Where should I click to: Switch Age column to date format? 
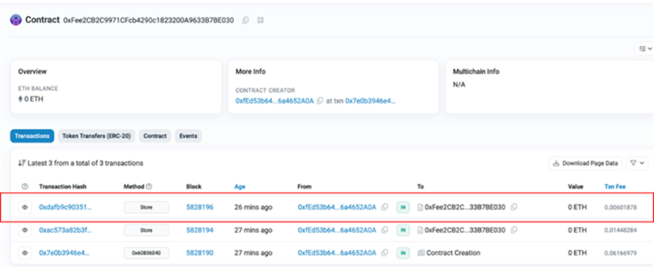coord(240,187)
